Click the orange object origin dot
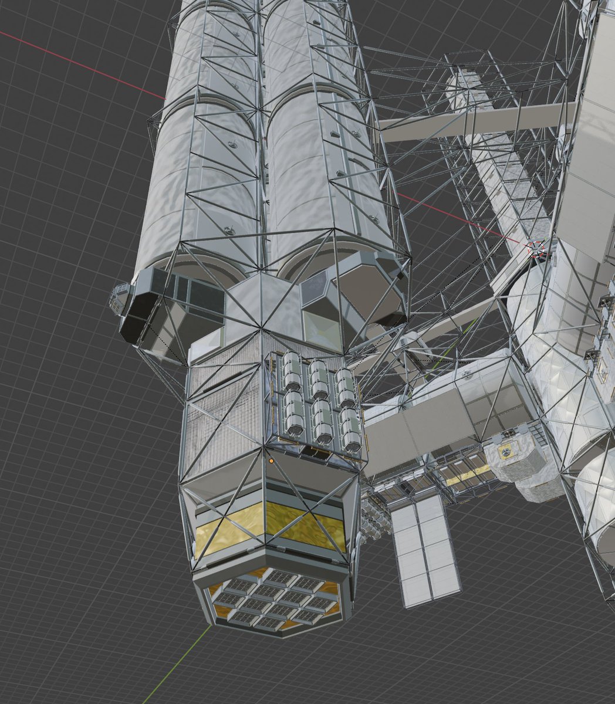Screen dimensions: 615x704 pos(271,462)
